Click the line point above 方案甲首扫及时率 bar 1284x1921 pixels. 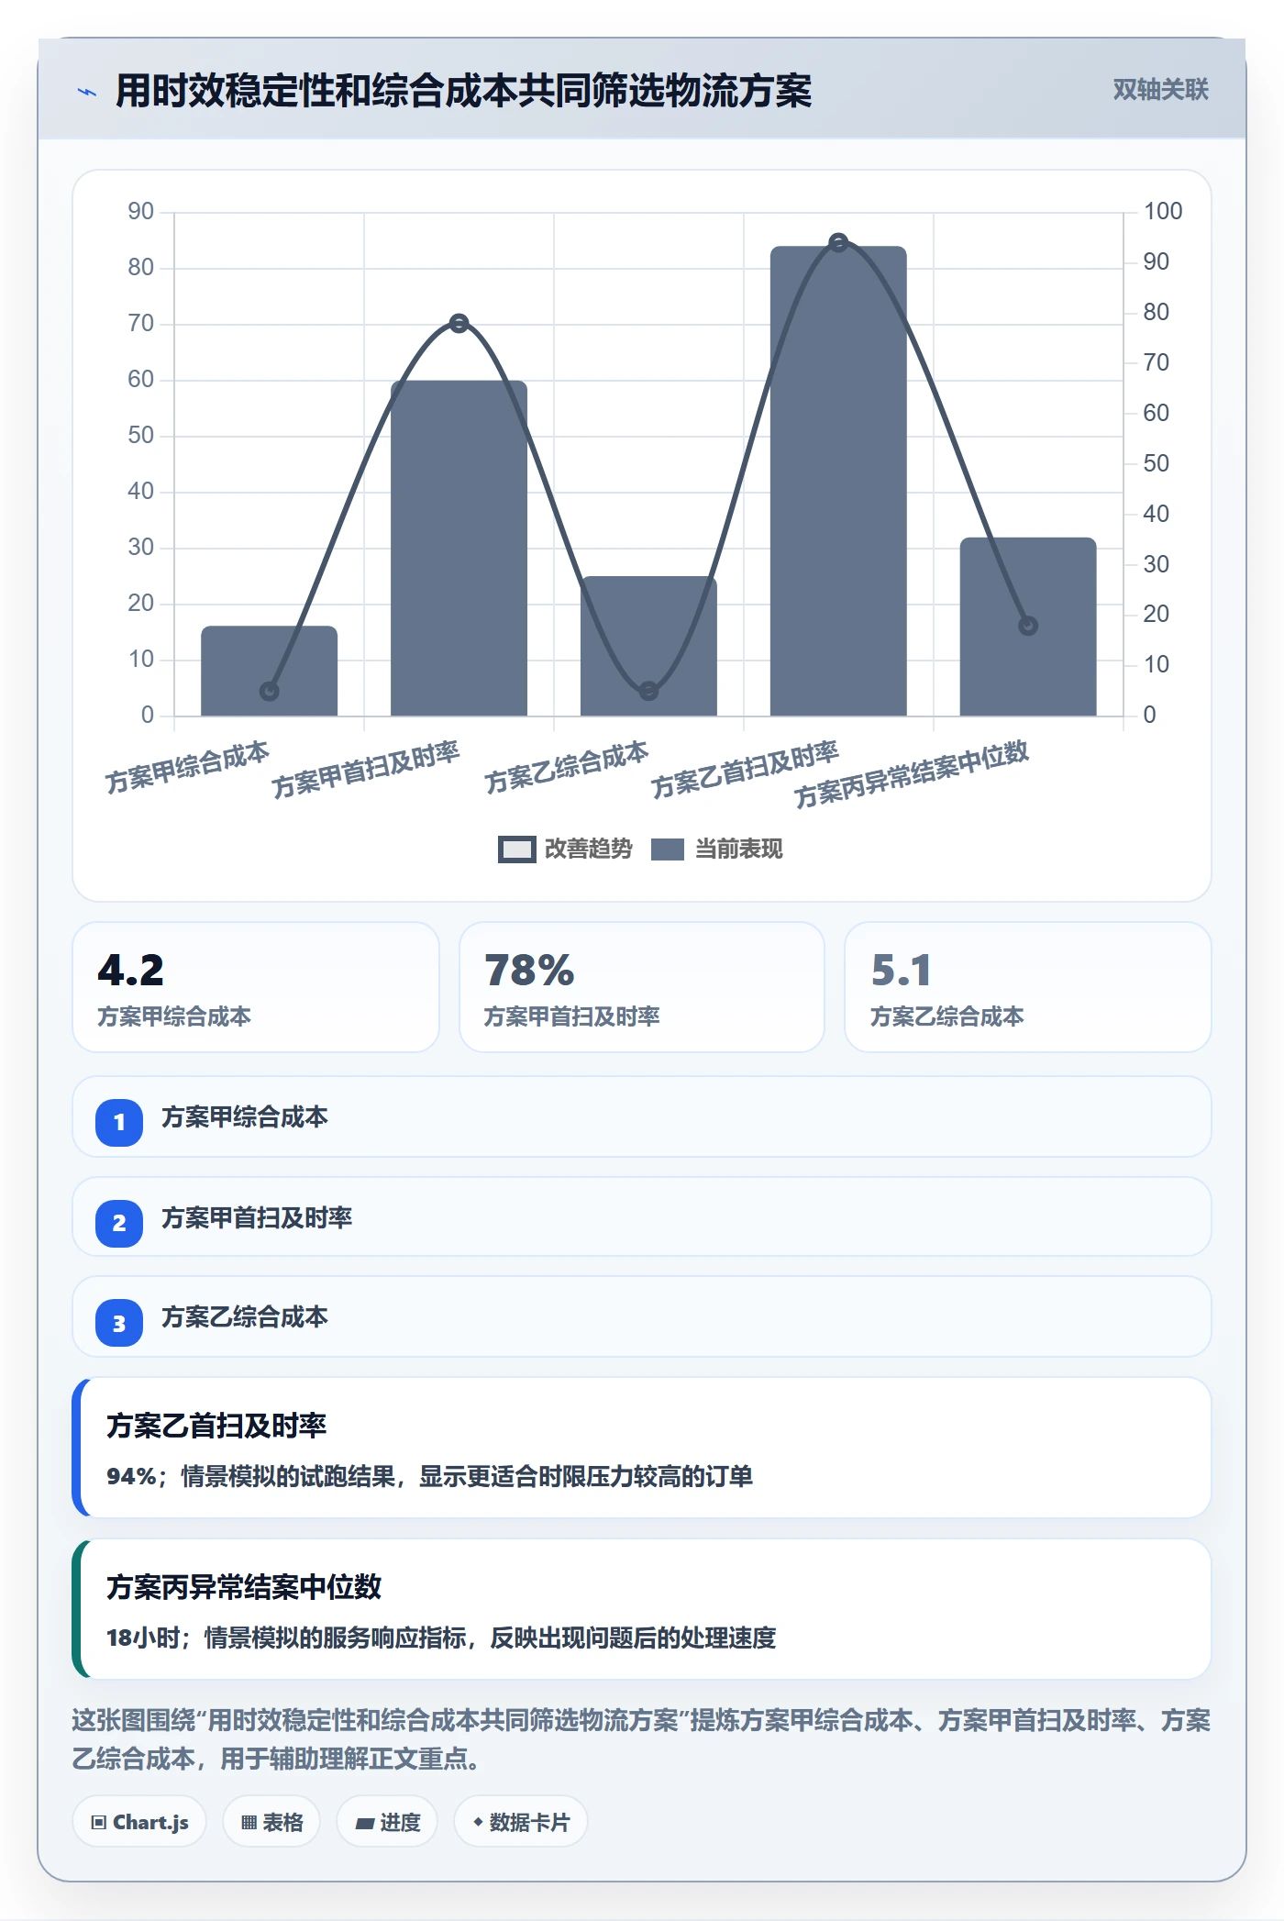pos(459,323)
